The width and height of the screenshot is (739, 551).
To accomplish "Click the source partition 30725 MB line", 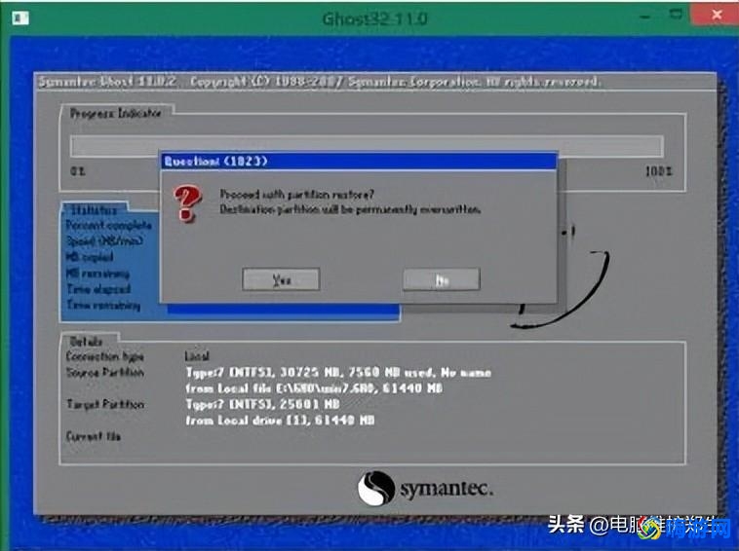I will (338, 373).
